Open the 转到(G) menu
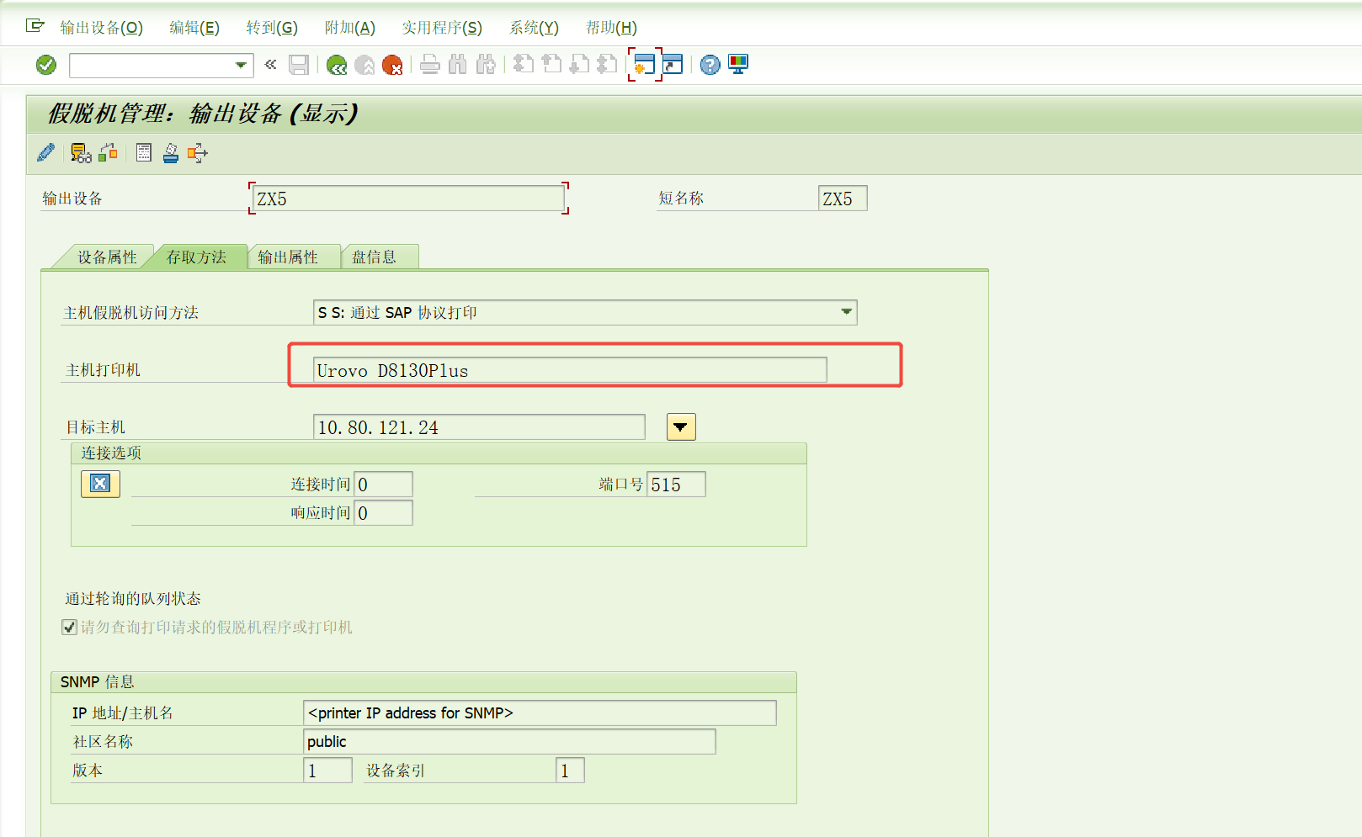The image size is (1362, 837). 271,28
